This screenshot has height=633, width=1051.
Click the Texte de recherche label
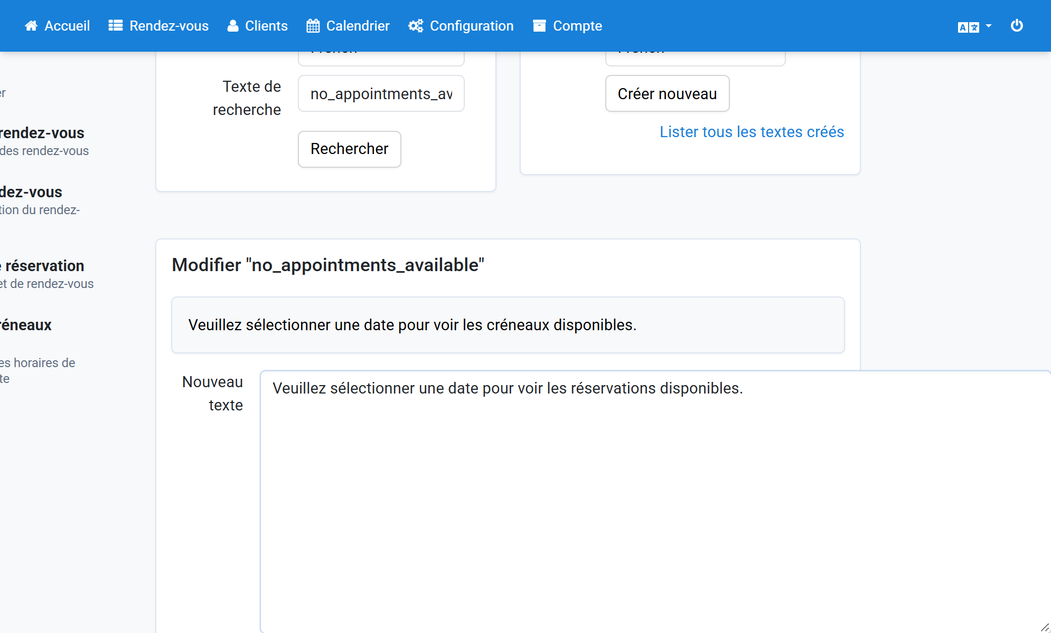[247, 98]
